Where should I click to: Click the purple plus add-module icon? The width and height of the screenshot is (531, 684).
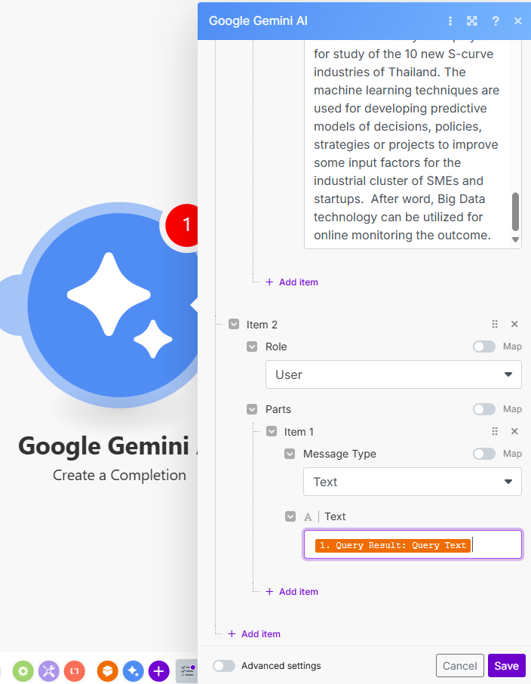click(158, 670)
